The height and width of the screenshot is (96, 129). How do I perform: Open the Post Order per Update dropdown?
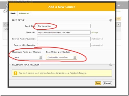point(61,57)
